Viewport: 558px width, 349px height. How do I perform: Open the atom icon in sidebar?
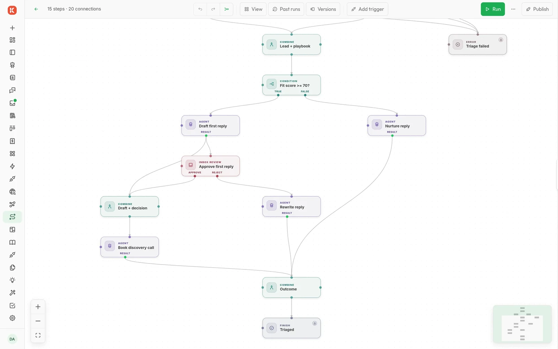pyautogui.click(x=12, y=154)
